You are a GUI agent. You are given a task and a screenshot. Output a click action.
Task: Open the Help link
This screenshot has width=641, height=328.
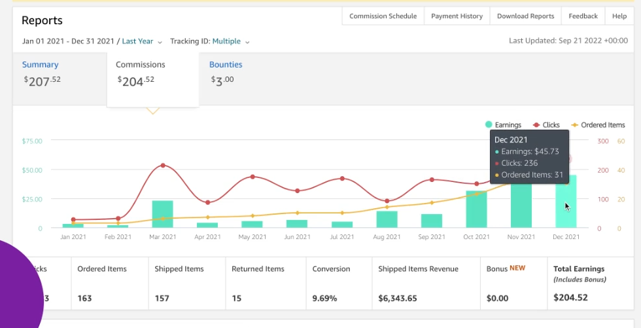click(619, 16)
